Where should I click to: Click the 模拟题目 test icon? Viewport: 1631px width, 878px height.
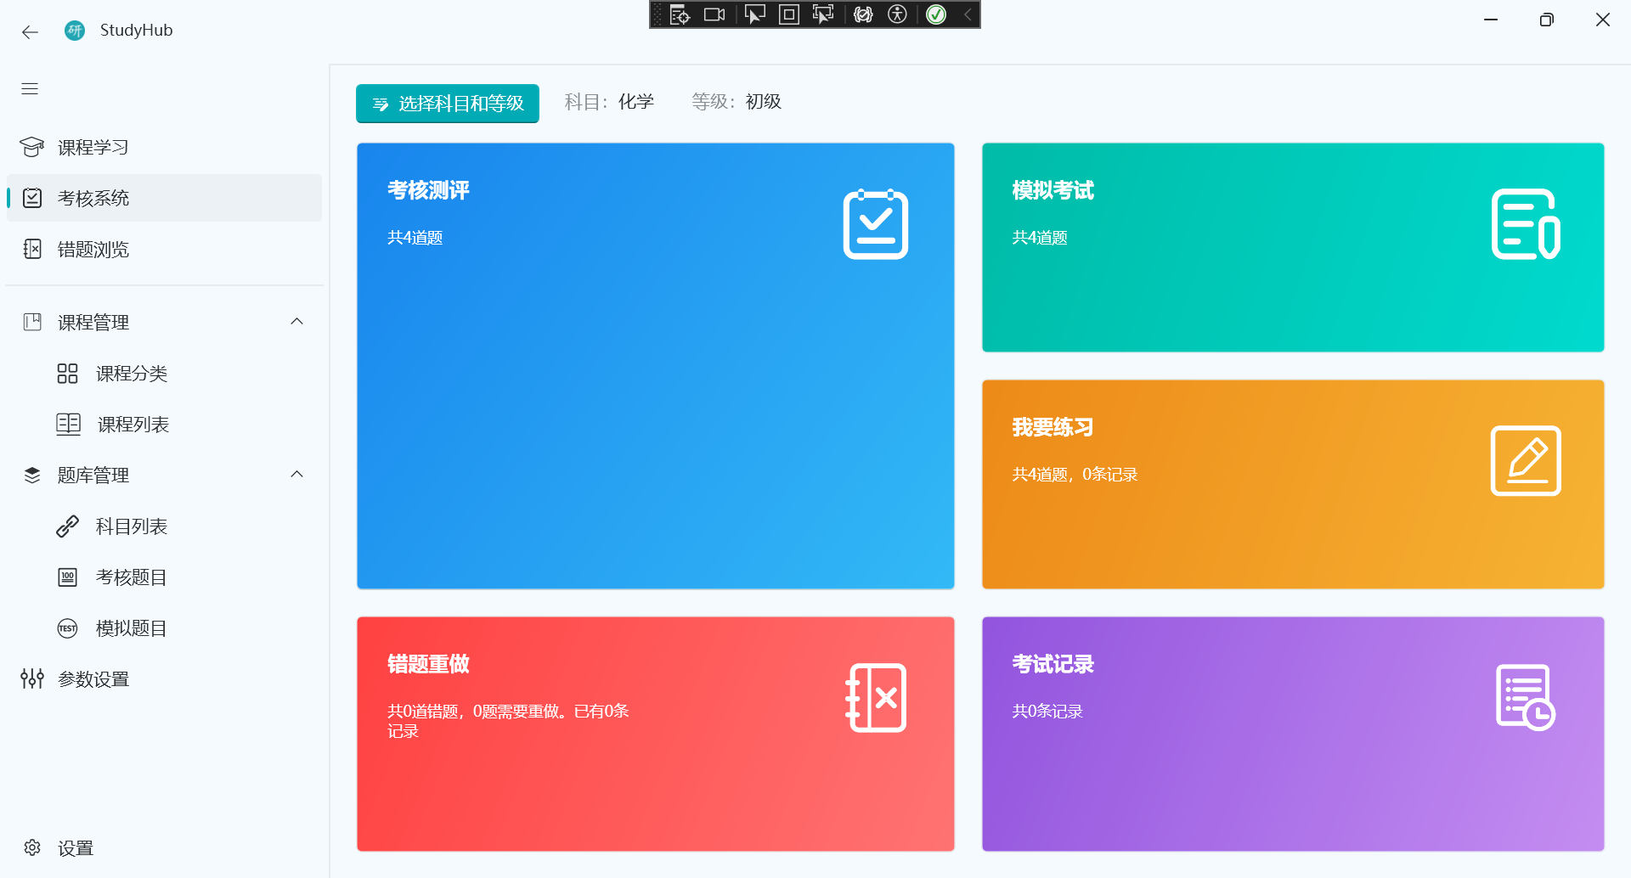click(67, 628)
